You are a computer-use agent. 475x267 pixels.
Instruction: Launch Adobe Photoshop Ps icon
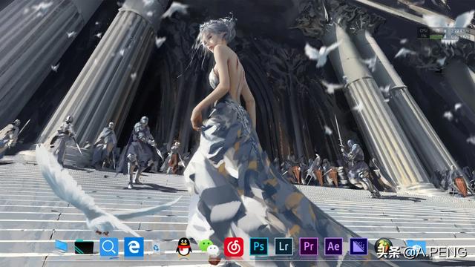[x=259, y=246]
